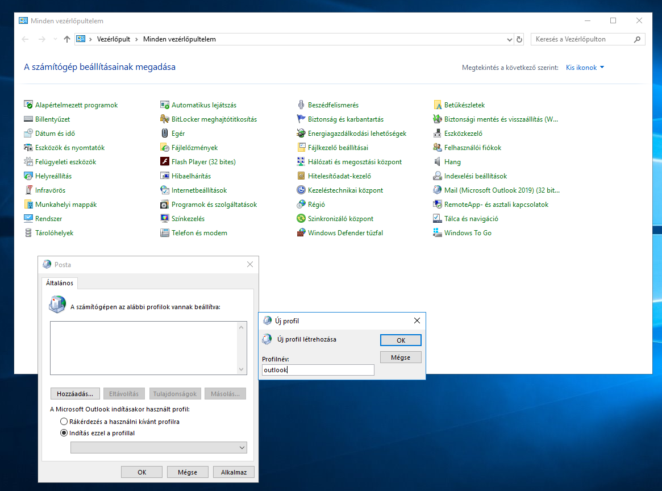Image resolution: width=662 pixels, height=491 pixels.
Task: Open the Szinkronizáló központ link
Action: point(340,219)
